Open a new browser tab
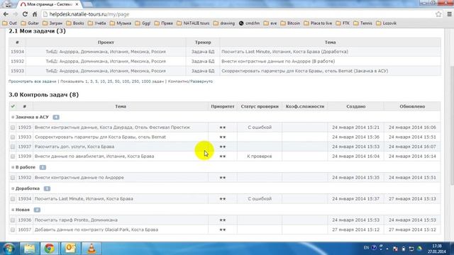Image resolution: width=454 pixels, height=255 pixels. pos(87,5)
